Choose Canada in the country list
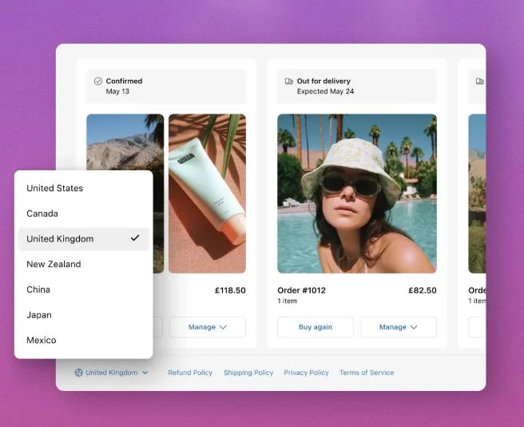The image size is (524, 427). click(42, 213)
